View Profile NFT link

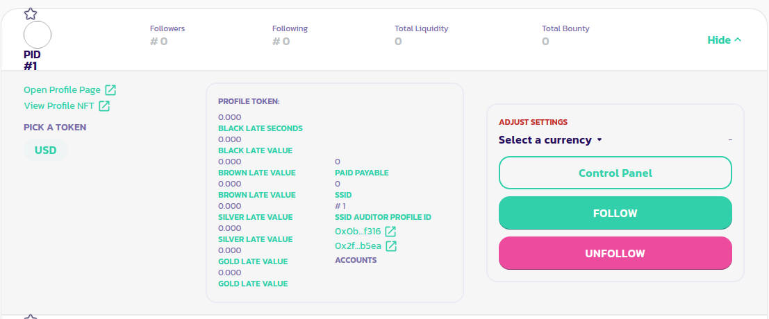(59, 106)
